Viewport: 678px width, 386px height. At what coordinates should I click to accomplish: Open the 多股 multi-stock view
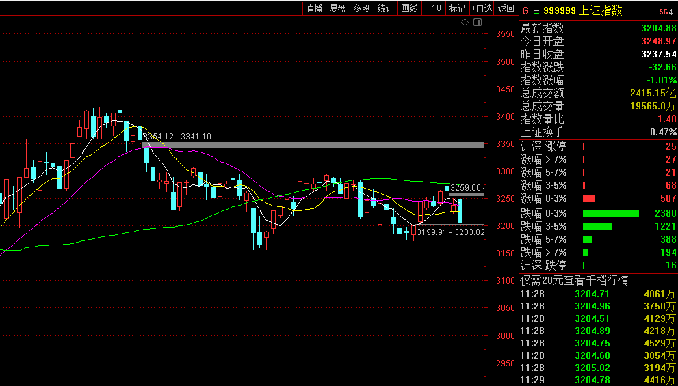(x=361, y=8)
